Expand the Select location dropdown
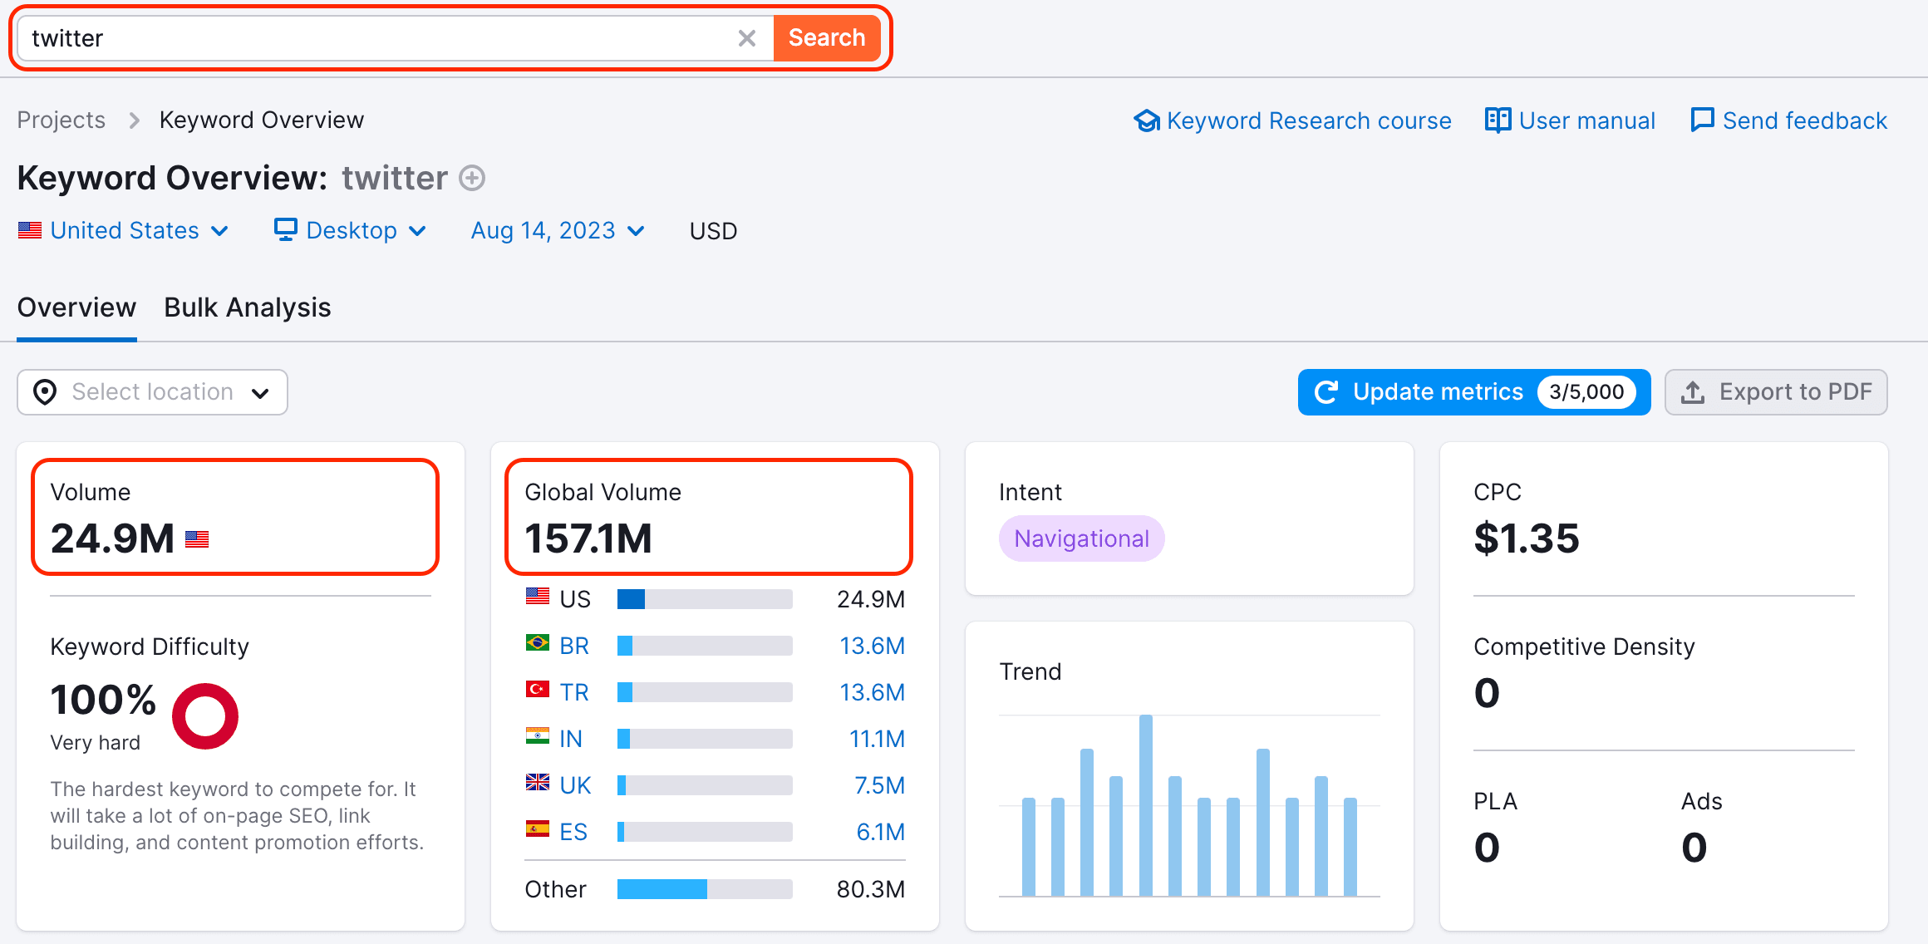This screenshot has width=1928, height=944. point(152,392)
